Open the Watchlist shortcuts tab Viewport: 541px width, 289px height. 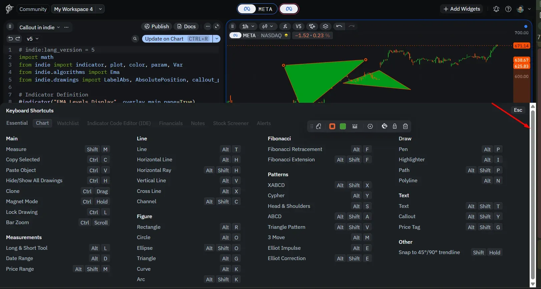pyautogui.click(x=68, y=123)
